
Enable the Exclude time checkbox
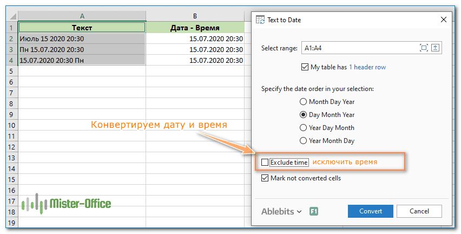[265, 162]
